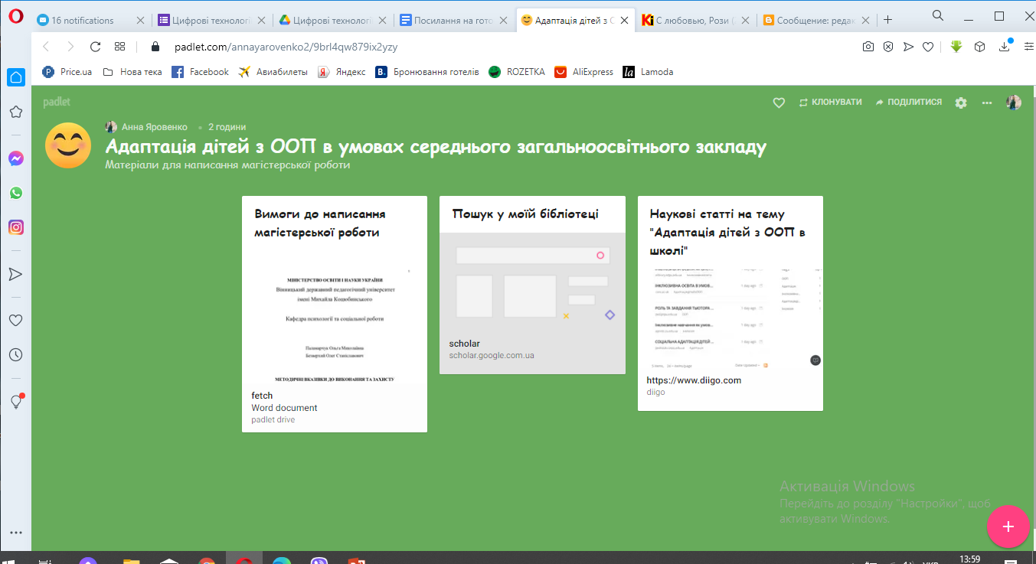Open a new tab with plus

(888, 20)
